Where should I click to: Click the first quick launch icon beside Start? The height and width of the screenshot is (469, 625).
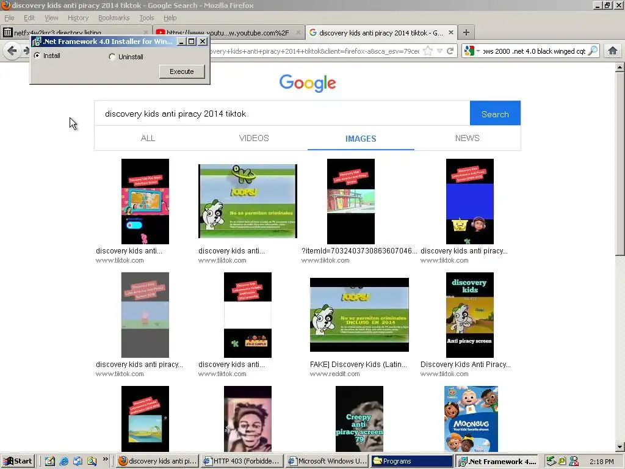pyautogui.click(x=50, y=461)
